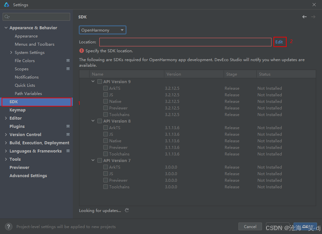322x234 pixels.
Task: Collapse the API Version 7 group
Action: (93, 160)
